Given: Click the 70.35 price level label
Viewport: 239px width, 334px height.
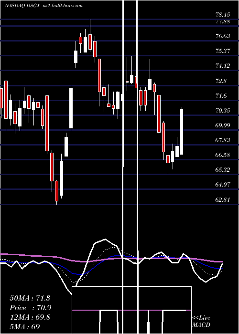Looking at the screenshot, I should 223,110.
